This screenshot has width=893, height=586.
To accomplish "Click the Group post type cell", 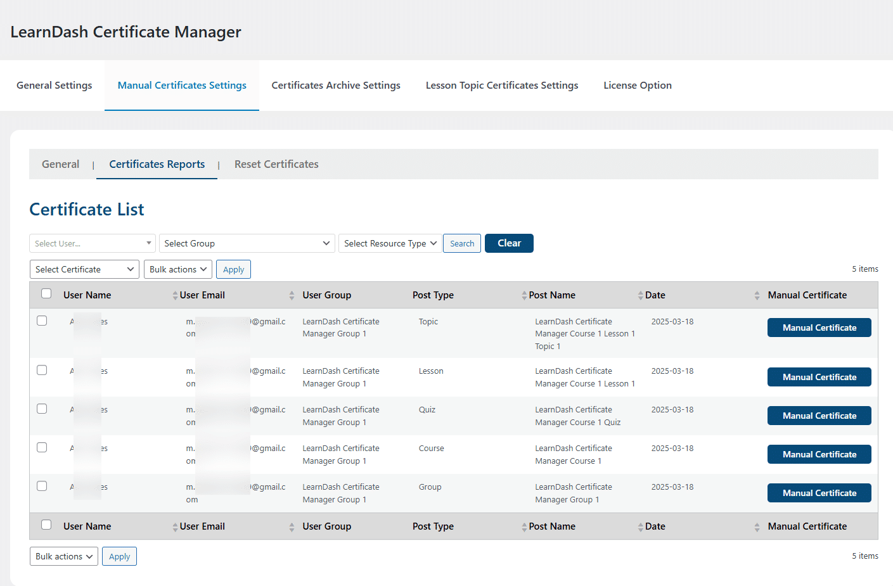I will 430,487.
